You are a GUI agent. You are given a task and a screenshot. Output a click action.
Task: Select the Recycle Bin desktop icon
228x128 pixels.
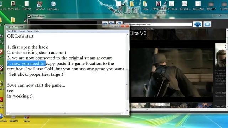point(2,6)
